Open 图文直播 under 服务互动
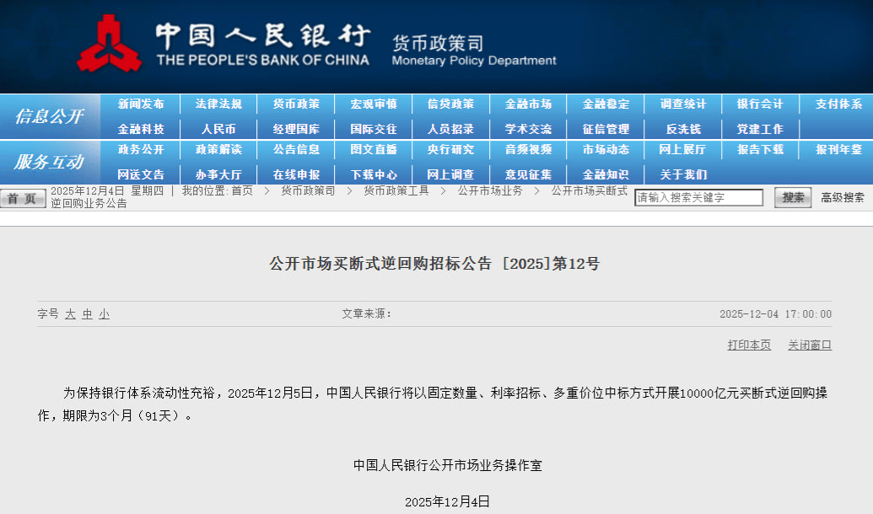 coord(374,150)
